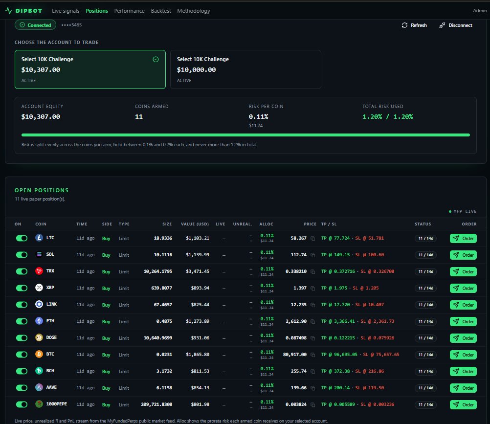Viewport: 490px width, 424px height.
Task: Turn off the LINK position switch
Action: click(22, 304)
